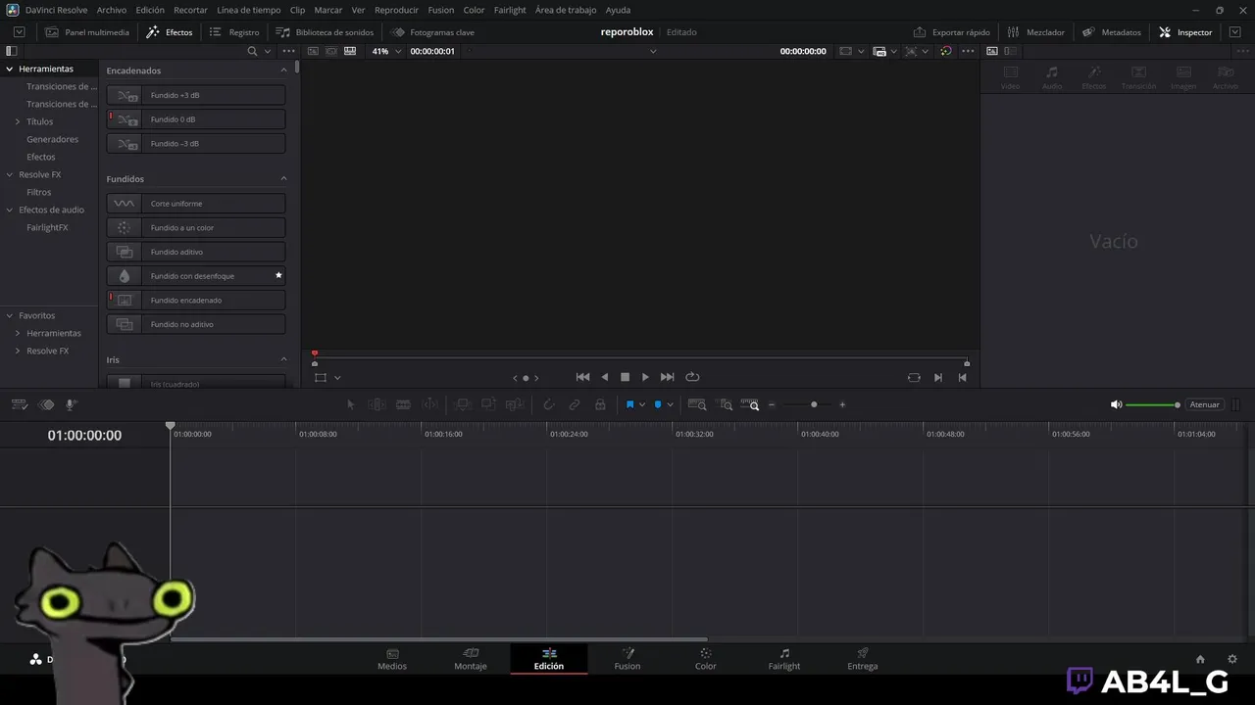Toggle linked selection chain icon
This screenshot has height=705, width=1255.
point(575,404)
